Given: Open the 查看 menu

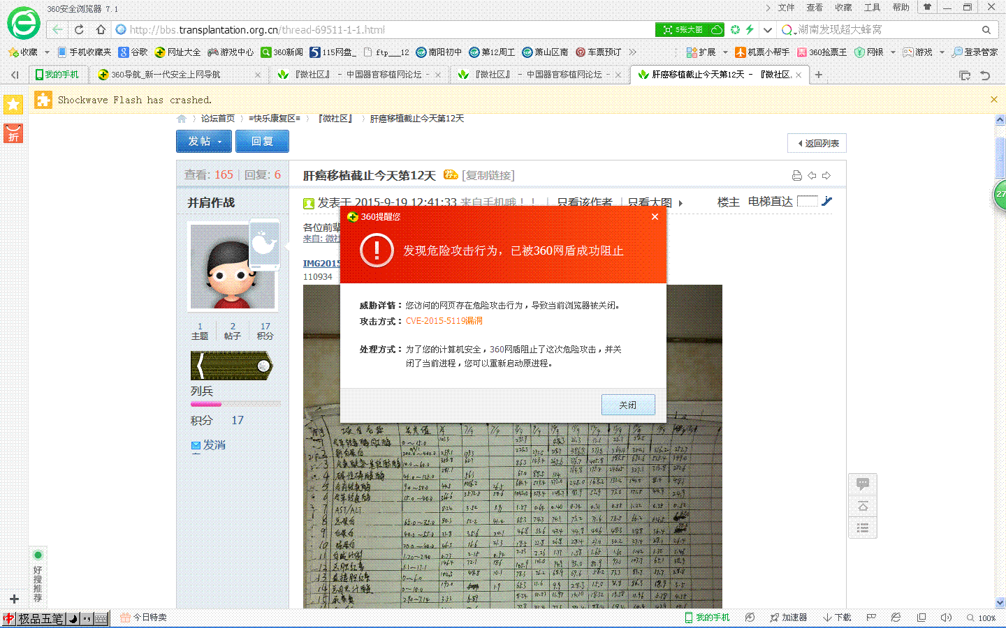Looking at the screenshot, I should point(815,8).
